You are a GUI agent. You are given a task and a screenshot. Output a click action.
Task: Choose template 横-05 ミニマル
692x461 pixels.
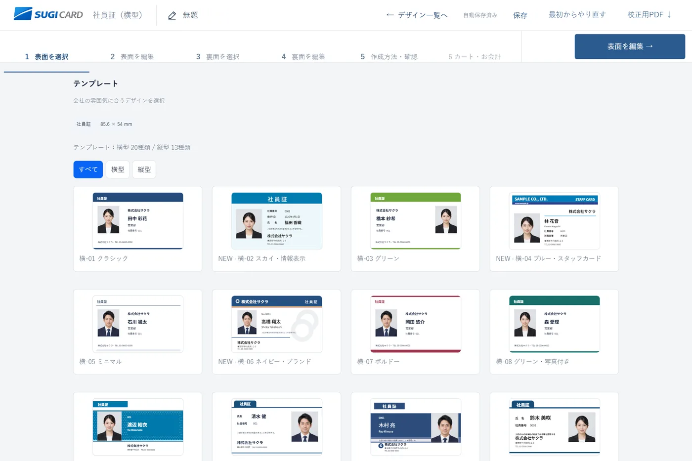(x=137, y=332)
